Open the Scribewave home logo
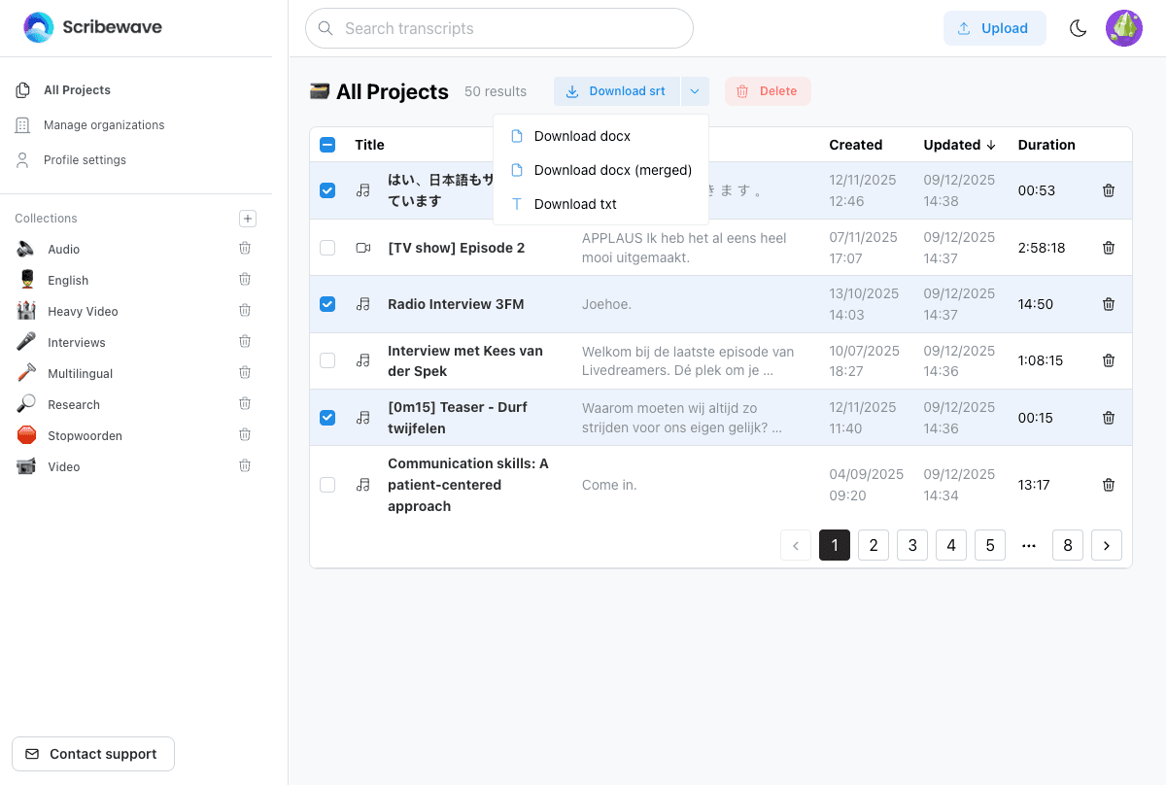 (92, 27)
